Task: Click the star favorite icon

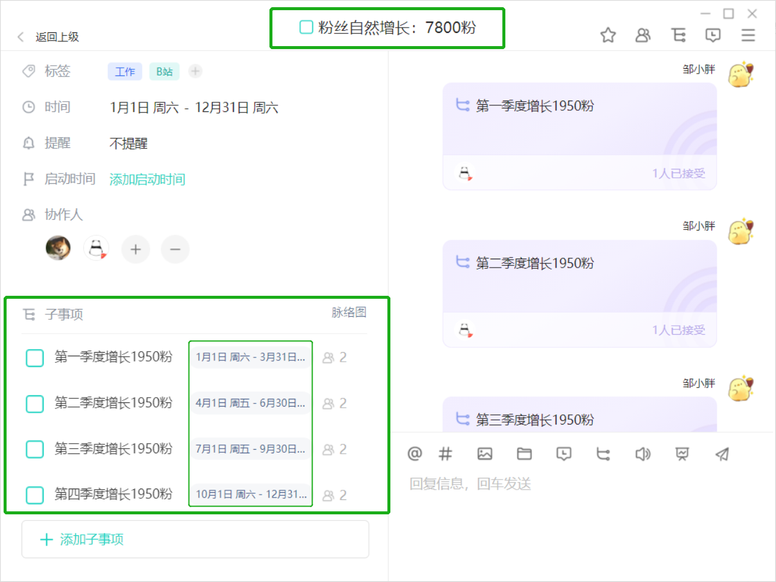Action: point(608,35)
